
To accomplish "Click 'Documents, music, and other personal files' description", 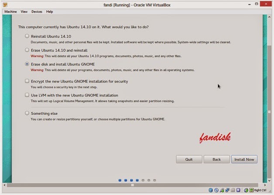I will click(131, 42).
